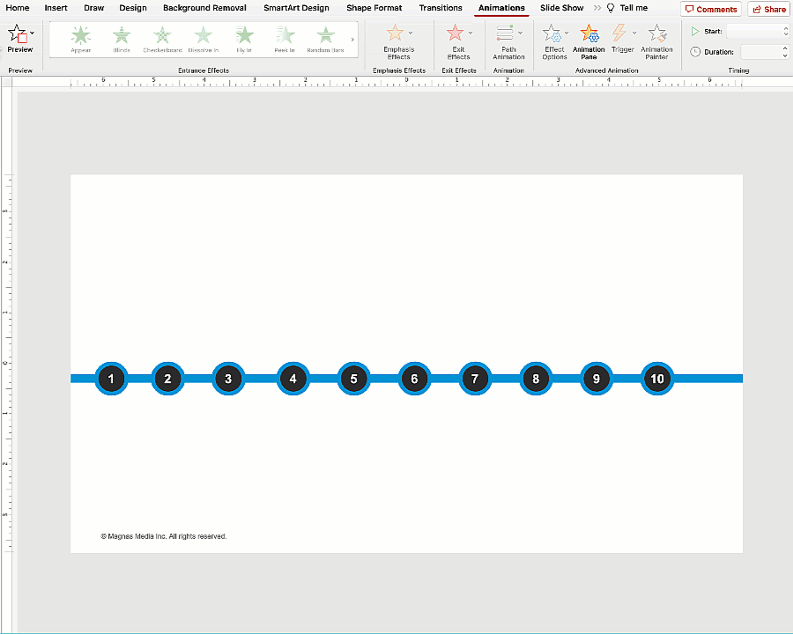The width and height of the screenshot is (793, 634).
Task: Select circle number 9 on timeline
Action: [x=597, y=379]
